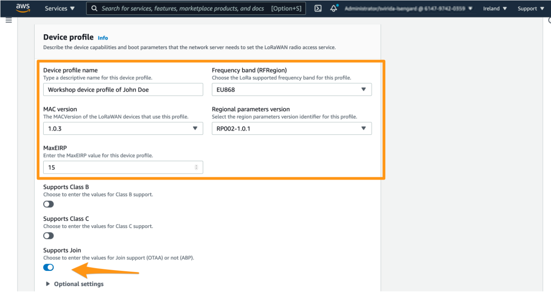551x295 pixels.
Task: Open the Services menu
Action: pyautogui.click(x=60, y=8)
